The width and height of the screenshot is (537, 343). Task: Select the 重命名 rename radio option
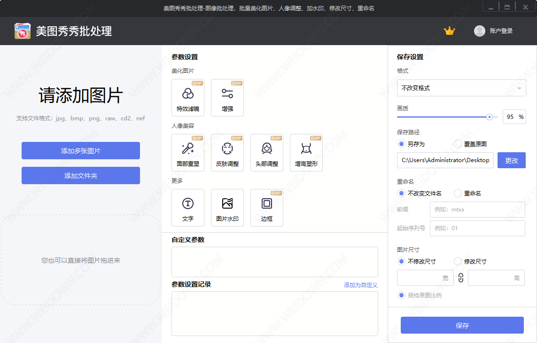pyautogui.click(x=467, y=193)
